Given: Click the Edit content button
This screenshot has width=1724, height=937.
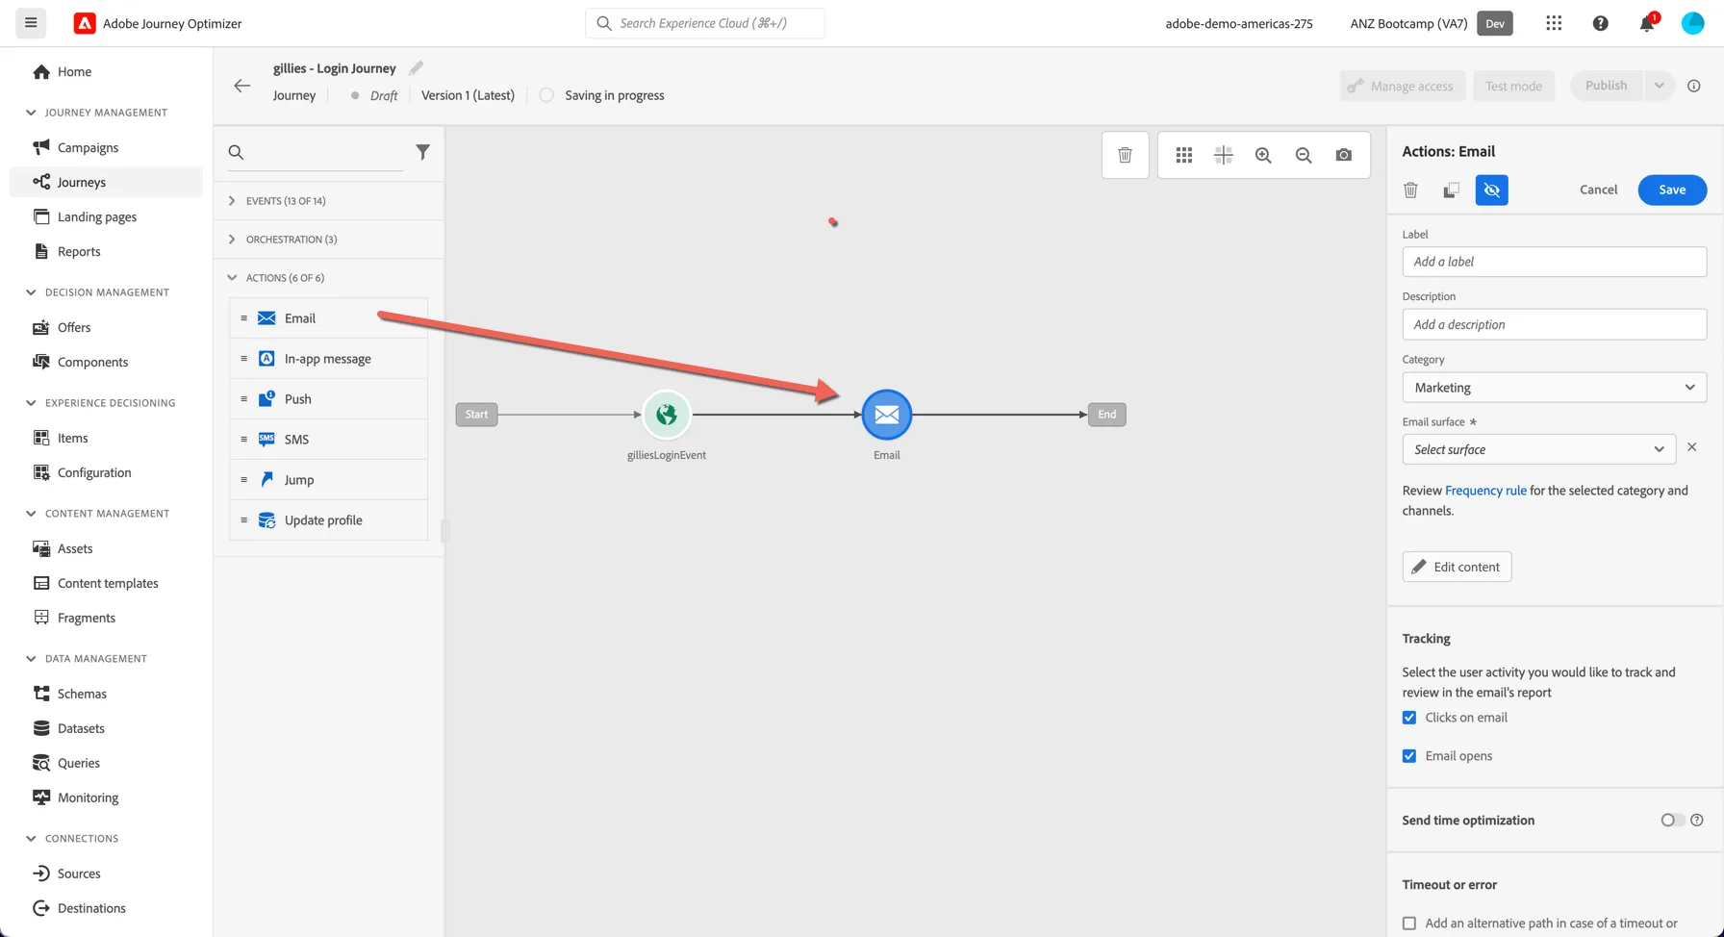Looking at the screenshot, I should coord(1457,567).
